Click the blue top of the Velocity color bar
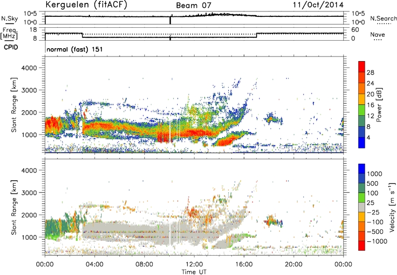Screen dimensions: 397x275 coord(362,169)
